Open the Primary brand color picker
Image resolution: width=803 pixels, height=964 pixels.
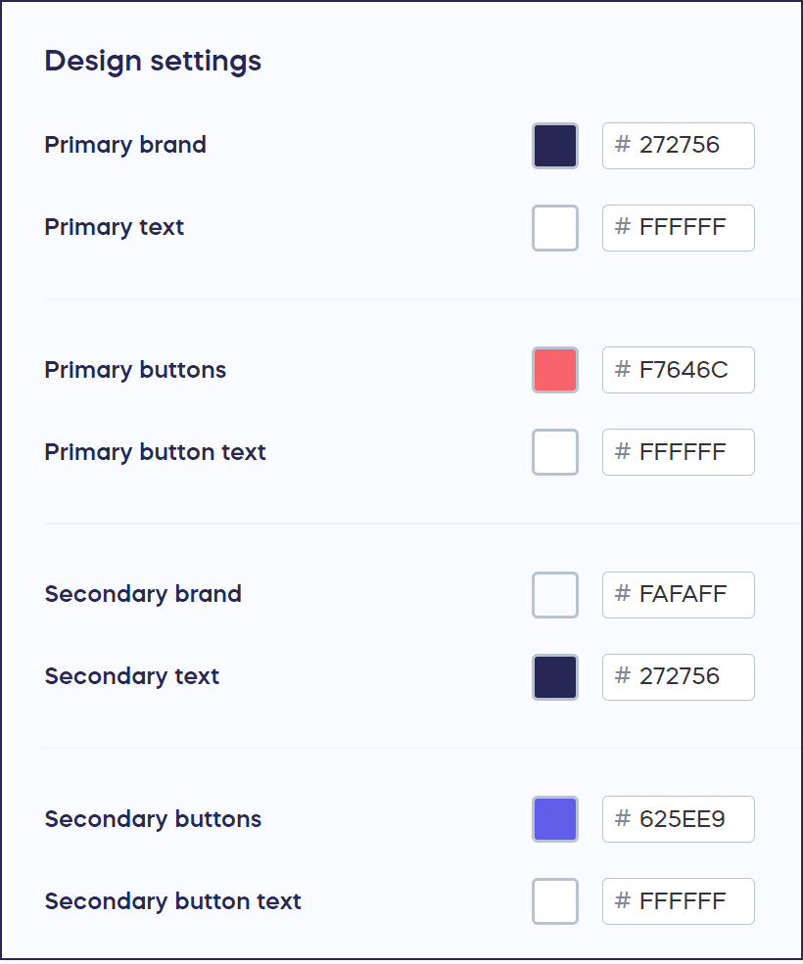click(x=554, y=145)
